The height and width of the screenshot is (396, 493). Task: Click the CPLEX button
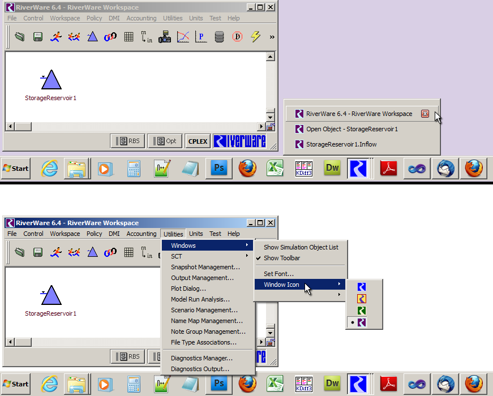[x=198, y=141]
